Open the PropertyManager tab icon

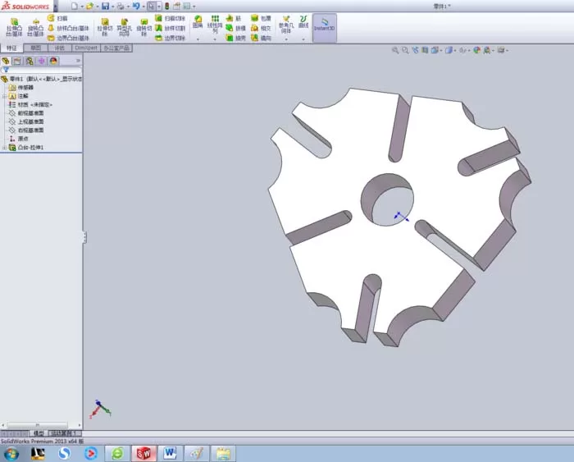click(x=17, y=61)
